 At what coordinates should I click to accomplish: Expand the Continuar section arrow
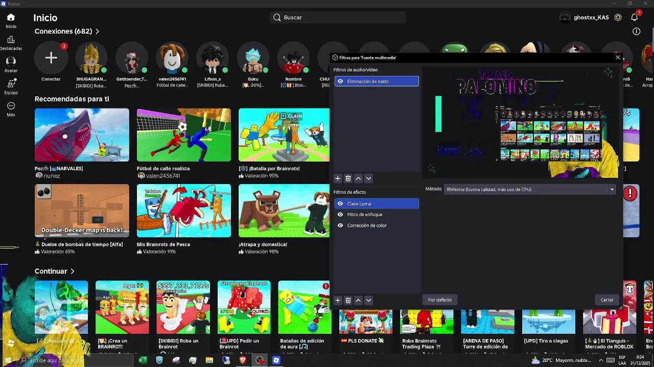pyautogui.click(x=73, y=272)
